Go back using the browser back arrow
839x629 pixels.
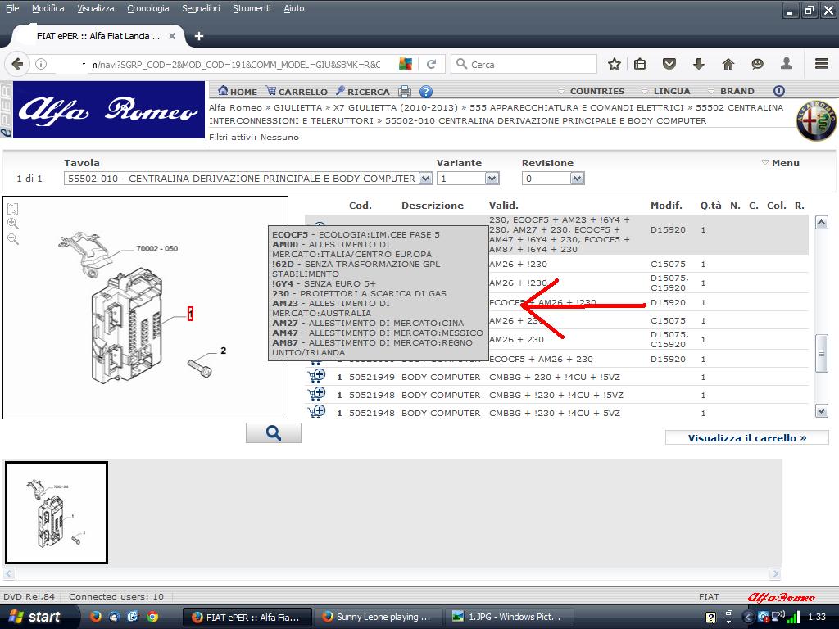click(17, 64)
